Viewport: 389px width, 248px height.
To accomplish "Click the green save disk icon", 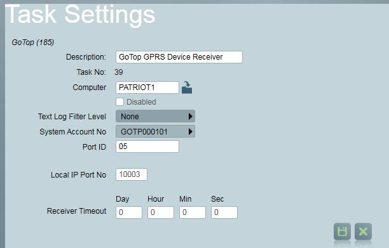I will (x=342, y=232).
